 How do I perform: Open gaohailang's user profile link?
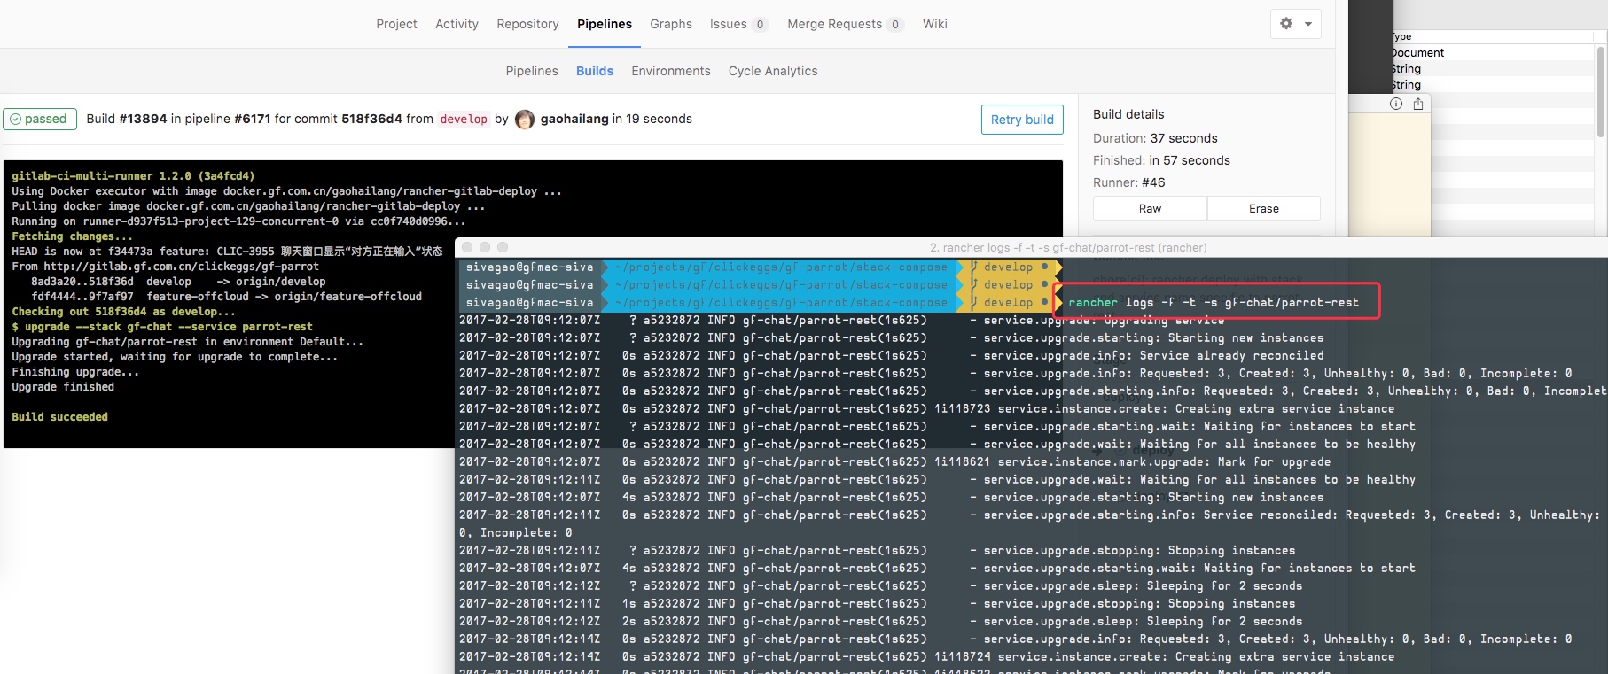click(x=574, y=119)
